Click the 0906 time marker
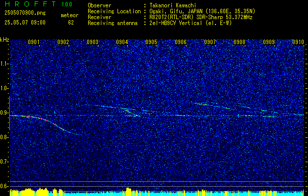This screenshot has width=308, height=196. pyautogui.click(x=181, y=42)
